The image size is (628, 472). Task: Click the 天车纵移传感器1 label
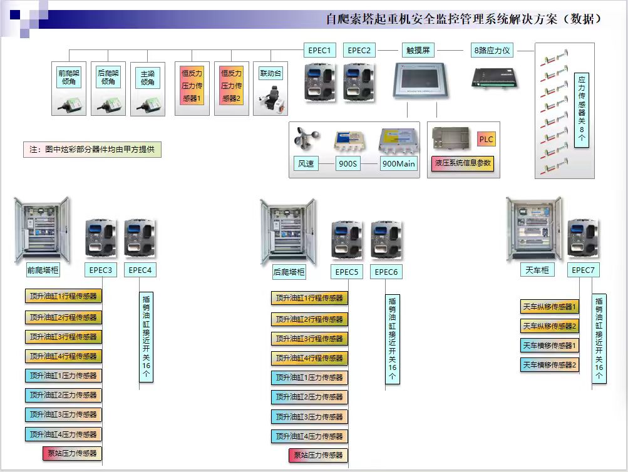coord(550,307)
